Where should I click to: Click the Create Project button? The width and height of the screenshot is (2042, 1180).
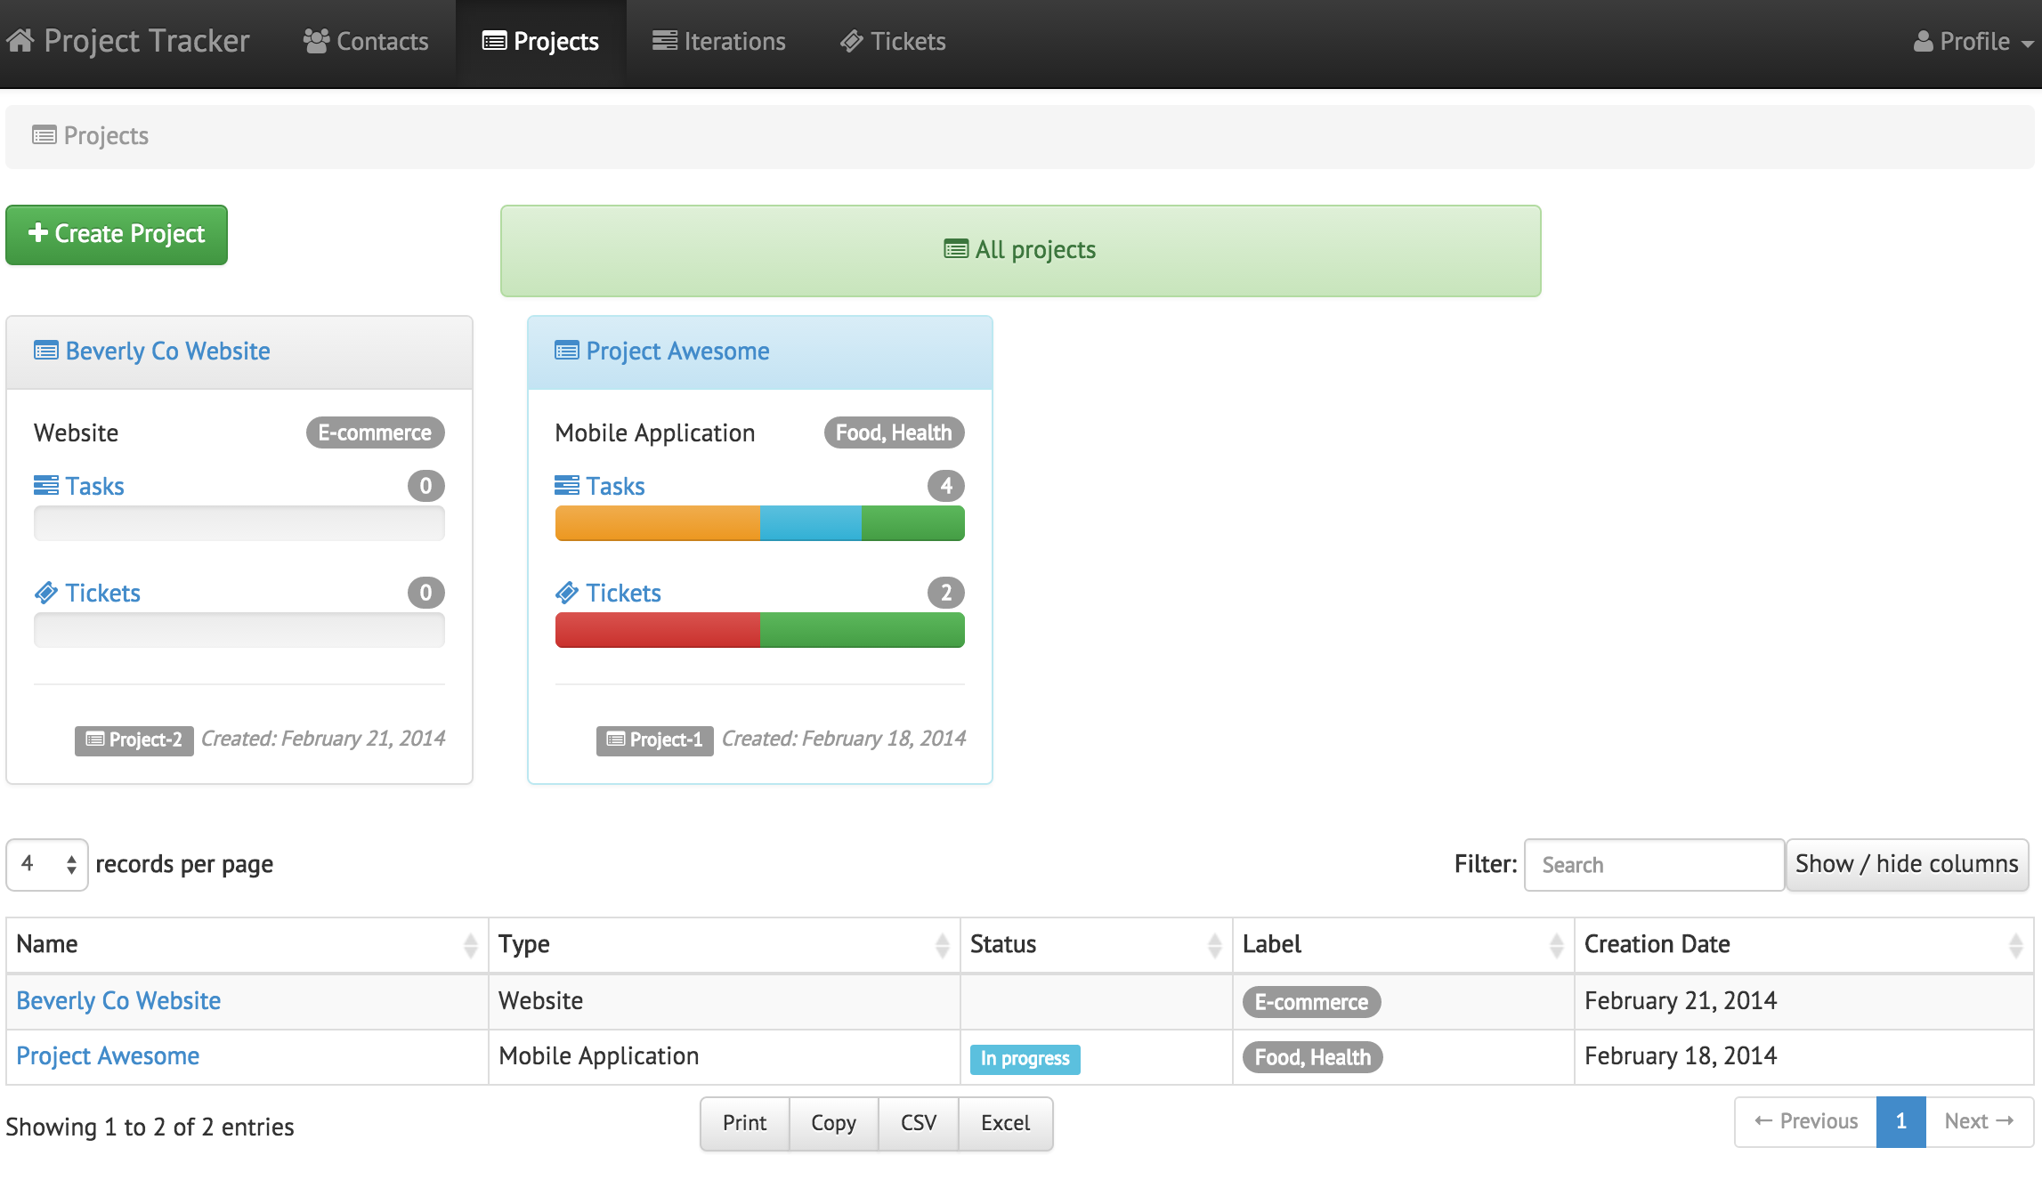(x=117, y=231)
